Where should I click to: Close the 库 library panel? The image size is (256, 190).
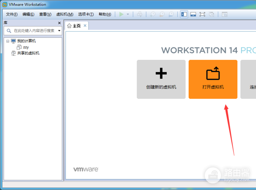tap(59, 23)
